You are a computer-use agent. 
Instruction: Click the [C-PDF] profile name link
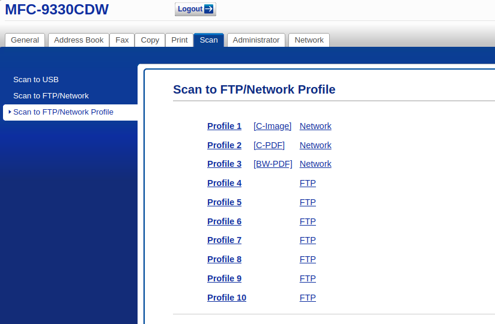click(269, 145)
